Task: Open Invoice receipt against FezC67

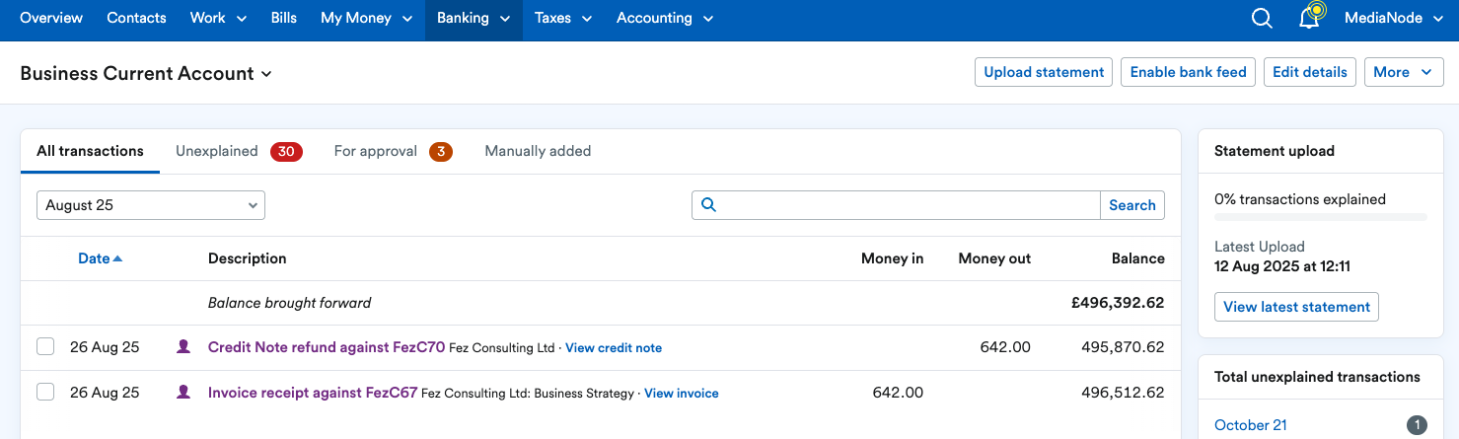Action: 313,393
